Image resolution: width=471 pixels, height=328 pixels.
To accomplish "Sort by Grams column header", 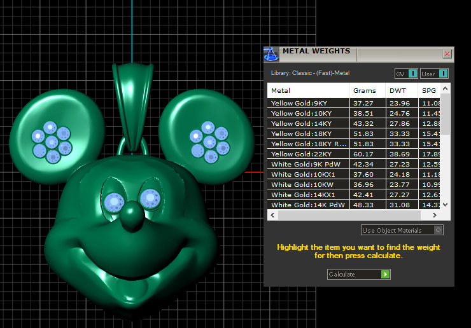I will click(367, 90).
